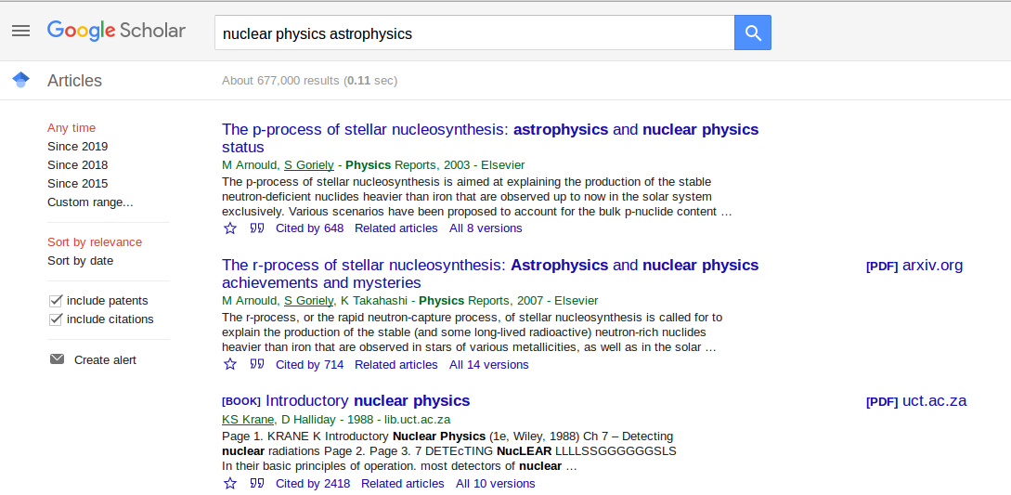Screen dimensions: 1011x495
Task: Save Introductory nuclear physics with star icon
Action: tap(230, 484)
